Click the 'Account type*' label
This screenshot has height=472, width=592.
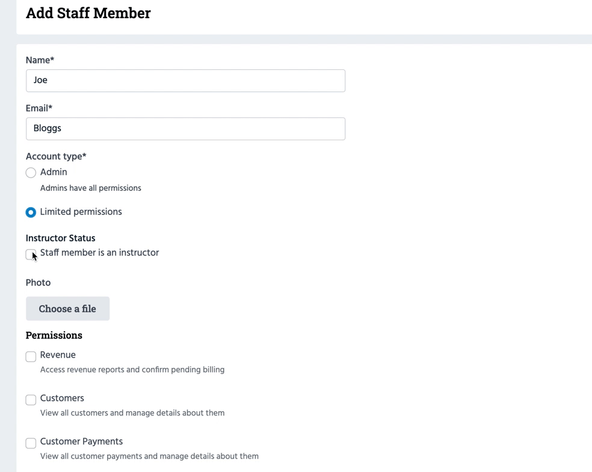(x=56, y=157)
